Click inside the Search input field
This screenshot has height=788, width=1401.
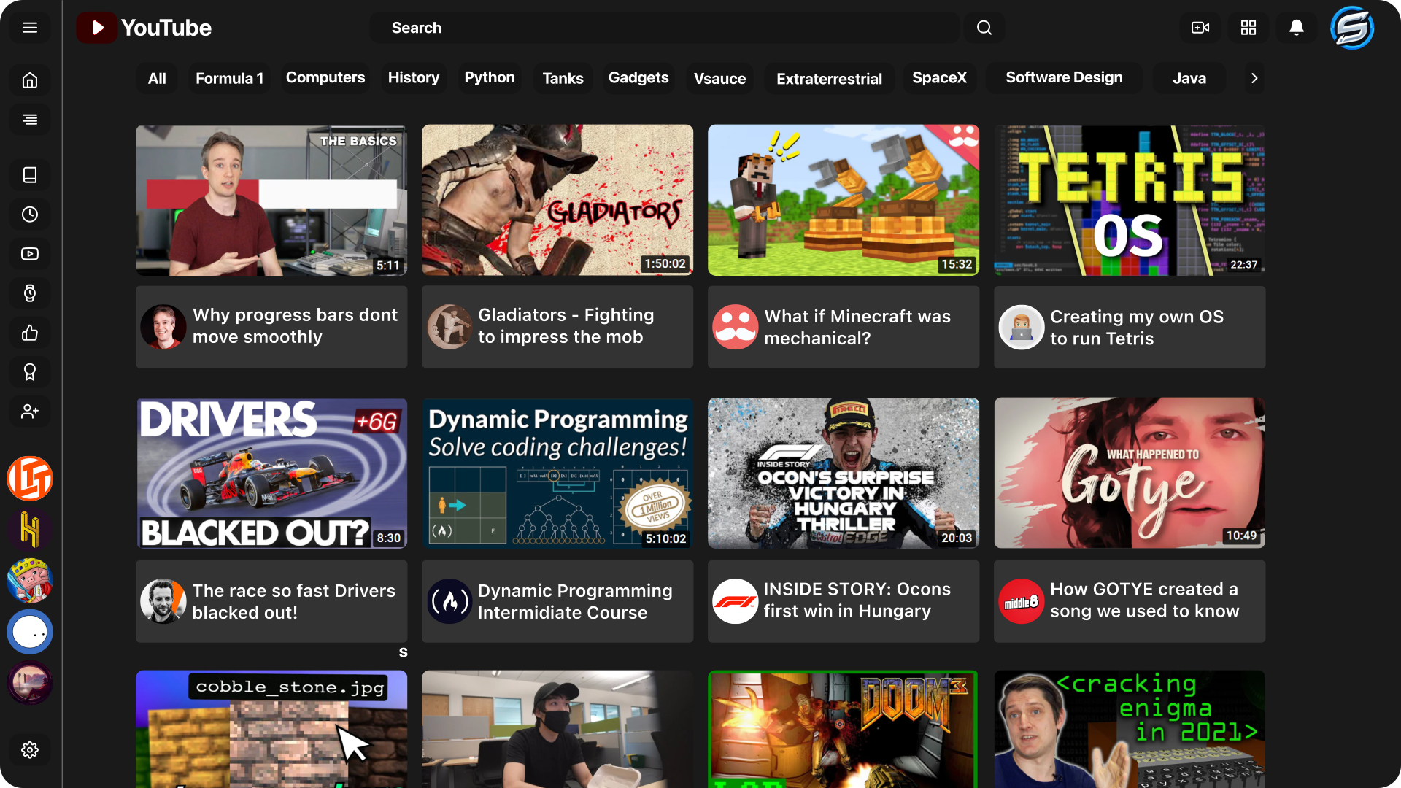click(664, 28)
